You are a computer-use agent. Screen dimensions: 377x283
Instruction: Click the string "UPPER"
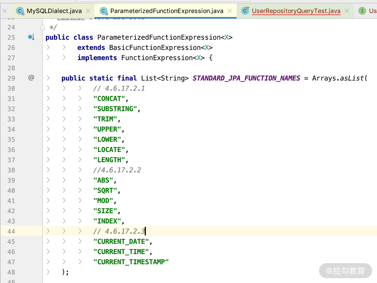[107, 129]
